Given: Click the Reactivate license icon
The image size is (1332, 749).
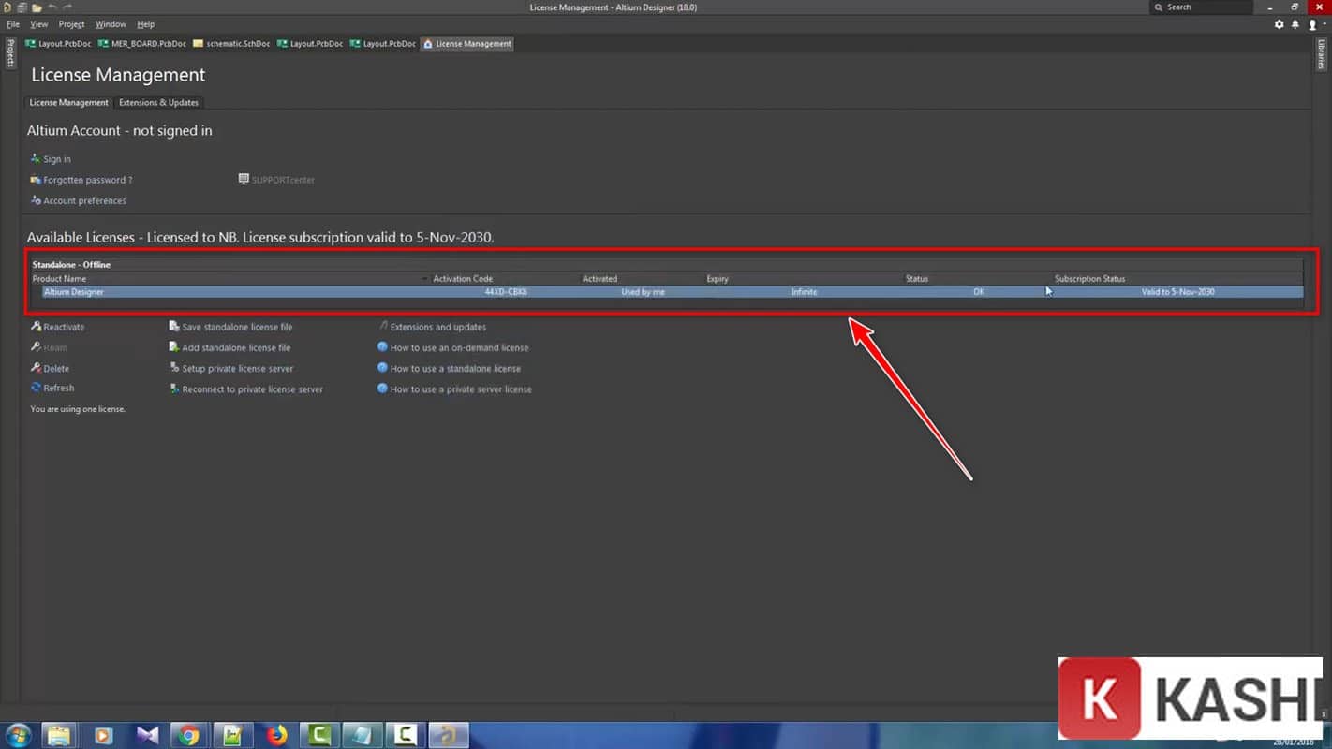Looking at the screenshot, I should click(x=36, y=327).
